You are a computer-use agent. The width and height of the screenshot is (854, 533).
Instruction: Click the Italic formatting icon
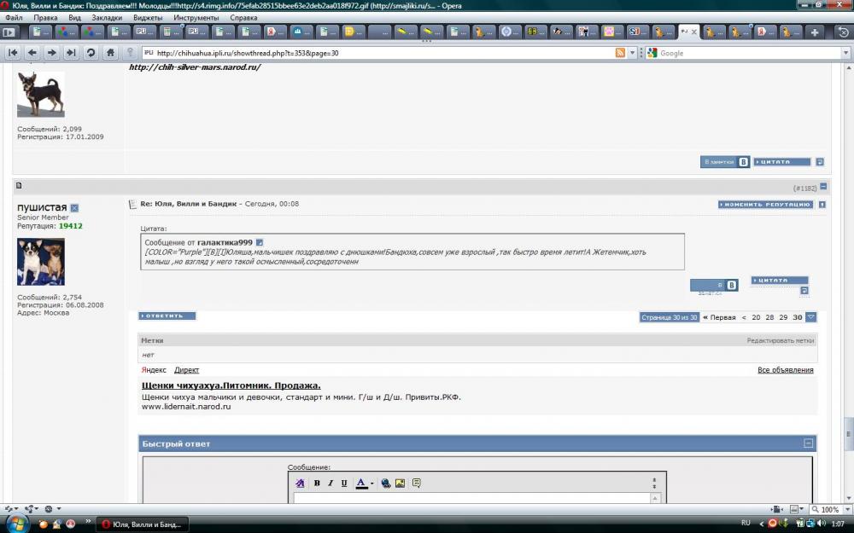click(330, 483)
